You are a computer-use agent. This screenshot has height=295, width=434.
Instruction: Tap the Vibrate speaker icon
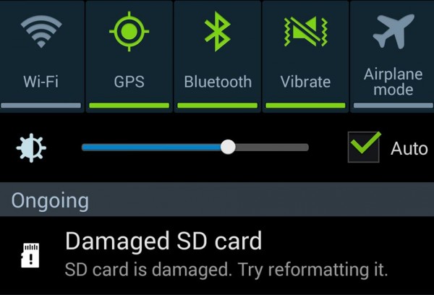(305, 31)
